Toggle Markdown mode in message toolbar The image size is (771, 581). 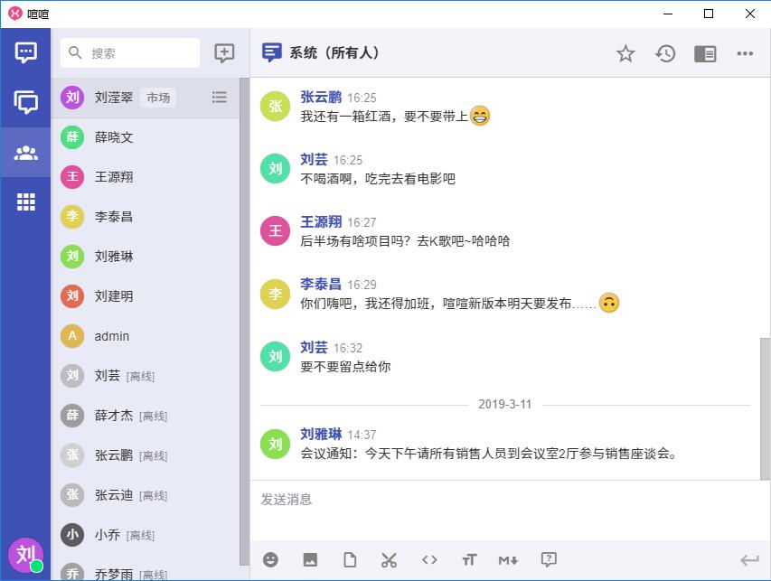(508, 560)
